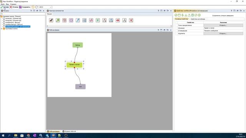Select workflowStartup1 item in resources tree
The width and height of the screenshot is (246, 138).
click(x=14, y=25)
